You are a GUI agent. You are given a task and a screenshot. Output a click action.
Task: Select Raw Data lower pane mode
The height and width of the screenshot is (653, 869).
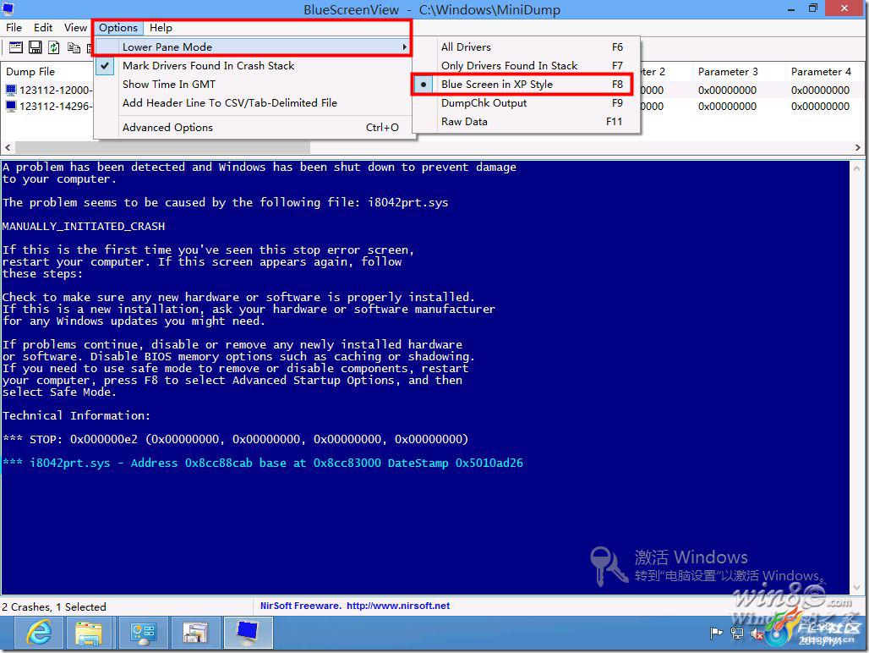527,122
